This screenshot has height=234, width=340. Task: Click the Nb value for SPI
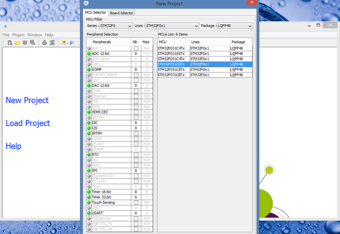click(x=136, y=171)
